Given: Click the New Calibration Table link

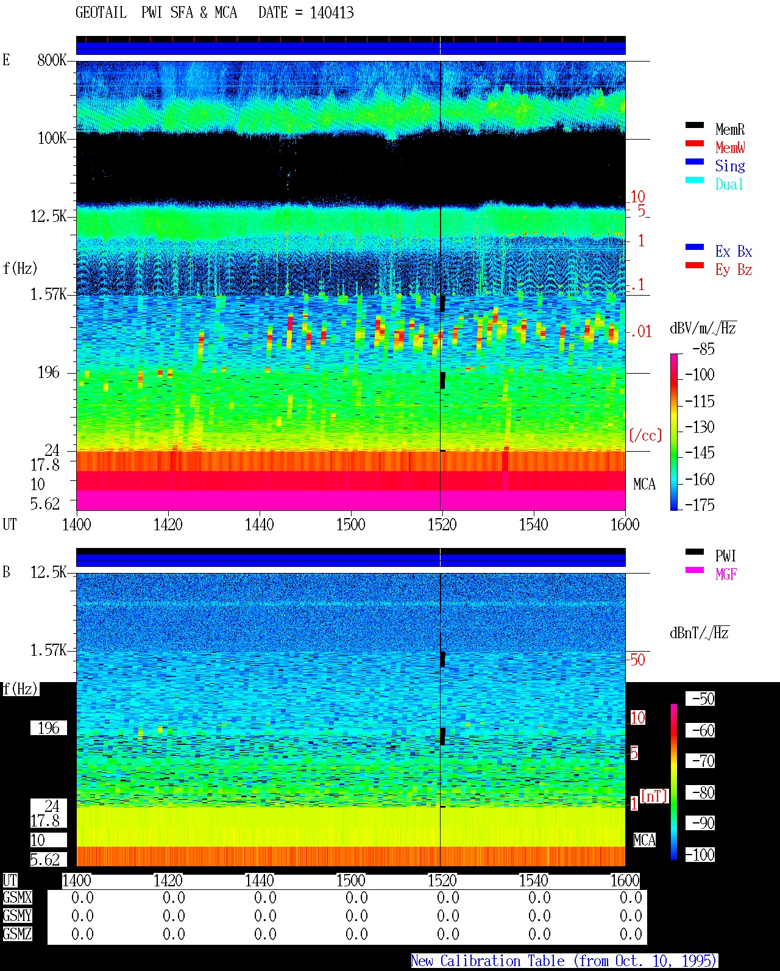Looking at the screenshot, I should click(564, 961).
